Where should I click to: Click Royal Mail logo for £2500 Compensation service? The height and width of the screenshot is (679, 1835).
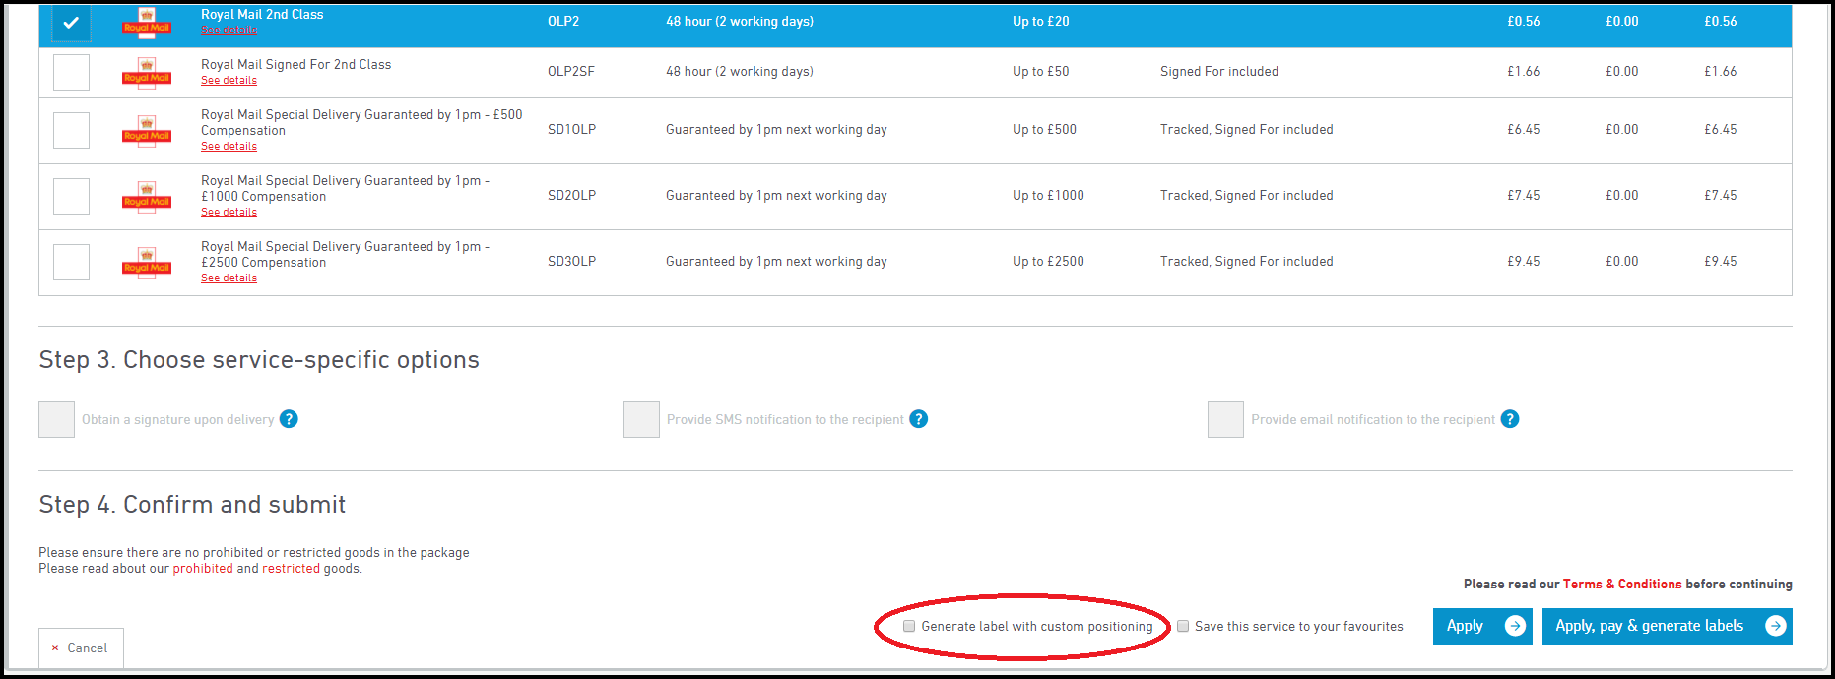(147, 263)
